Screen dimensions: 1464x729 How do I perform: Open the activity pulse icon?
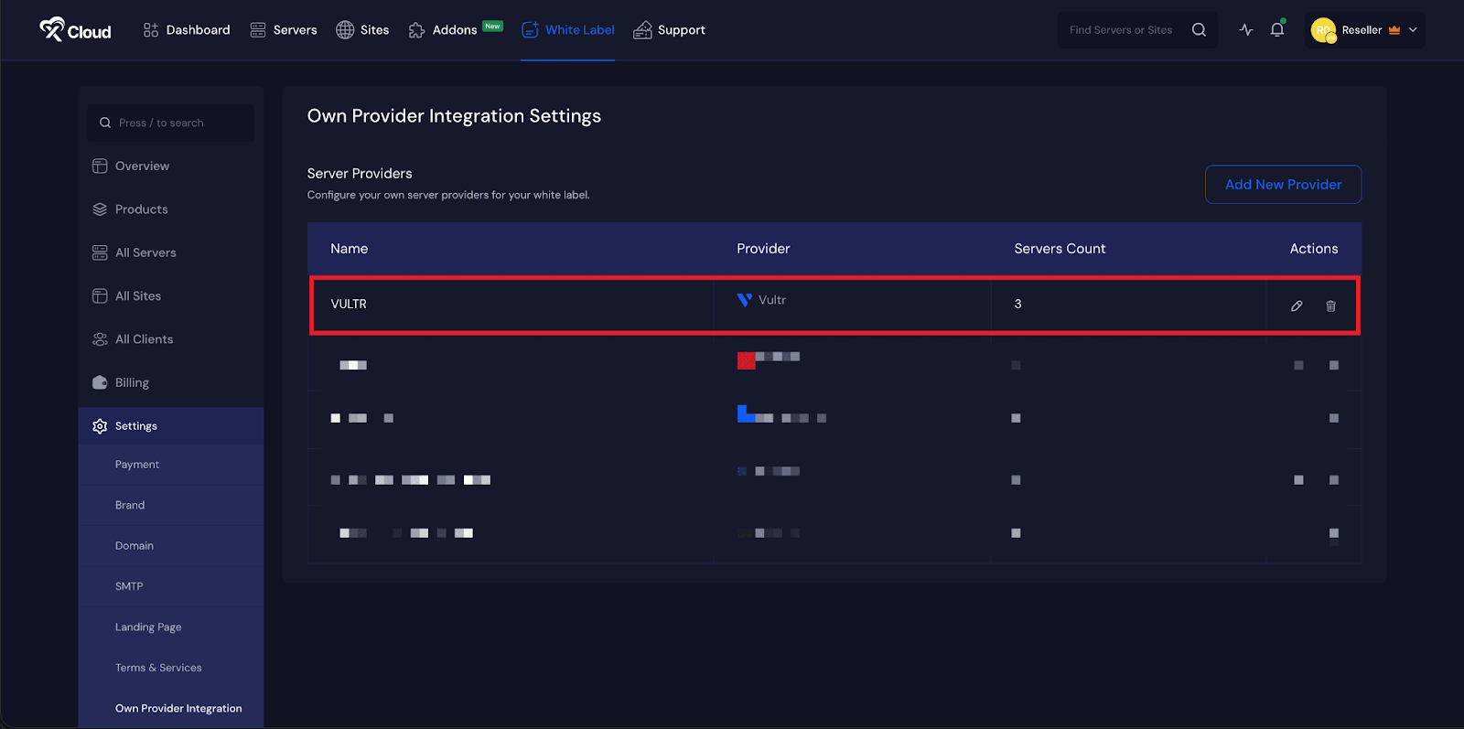click(1246, 30)
